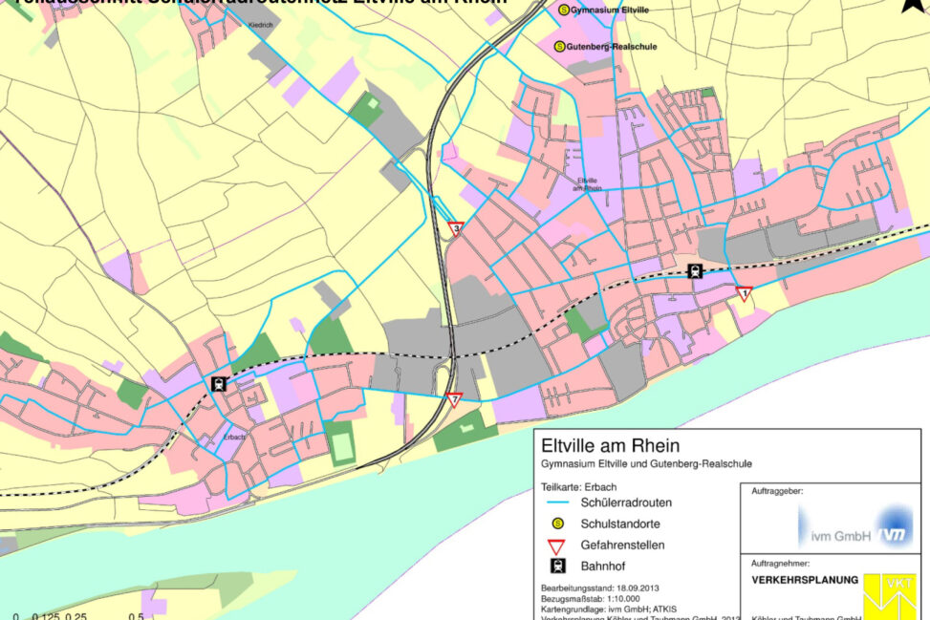Click the Gymnasium Eltville school marker
The width and height of the screenshot is (930, 620).
(x=563, y=10)
